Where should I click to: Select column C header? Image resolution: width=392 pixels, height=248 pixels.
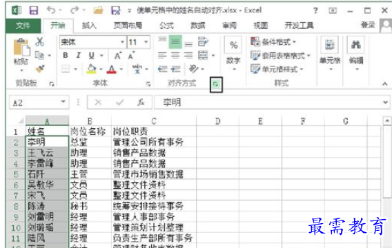click(x=154, y=121)
